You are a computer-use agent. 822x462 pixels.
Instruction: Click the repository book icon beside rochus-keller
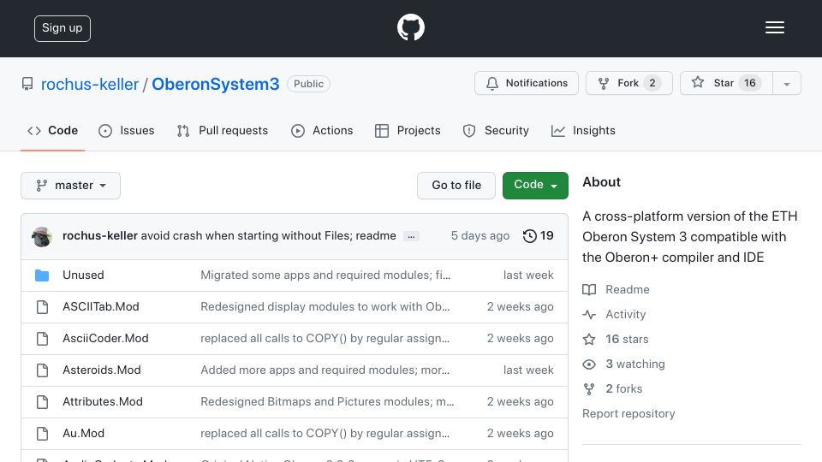[x=27, y=84]
